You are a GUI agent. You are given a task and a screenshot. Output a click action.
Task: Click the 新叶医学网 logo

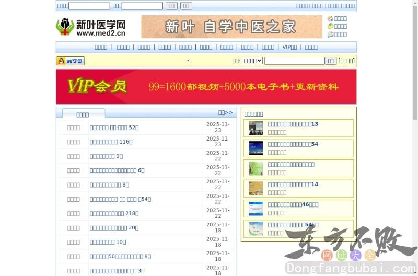click(91, 27)
